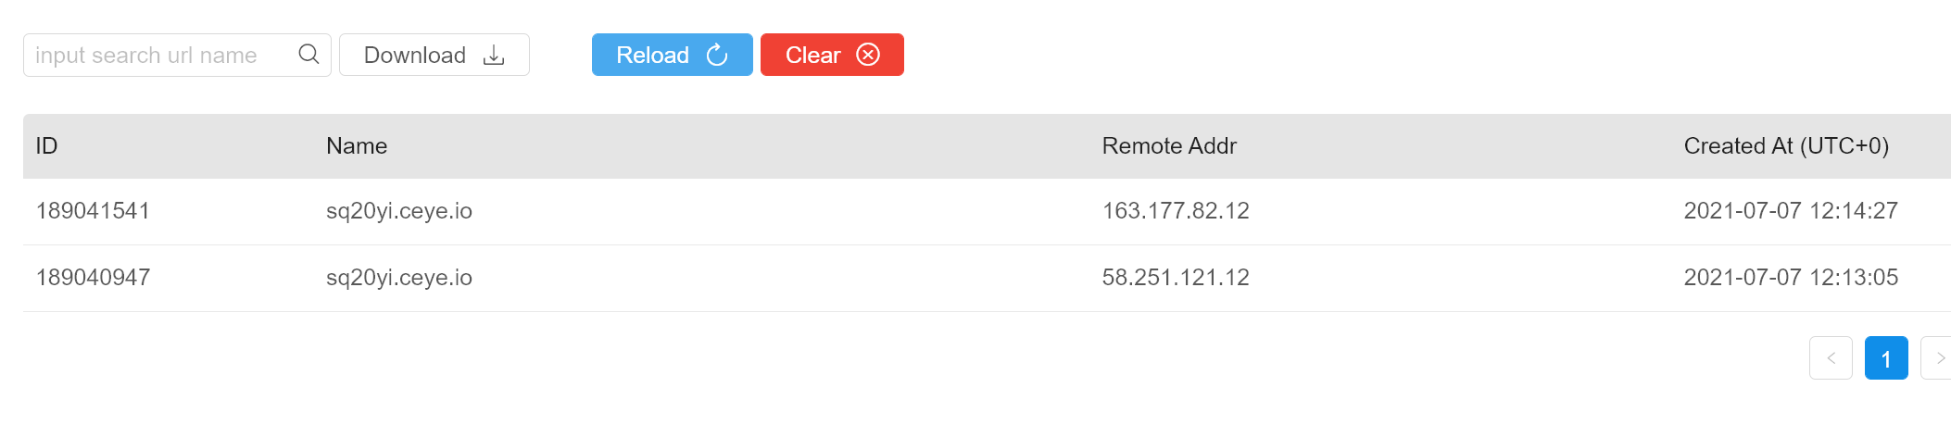Click the magnifier search icon
Viewport: 1951px width, 425px height.
308,55
